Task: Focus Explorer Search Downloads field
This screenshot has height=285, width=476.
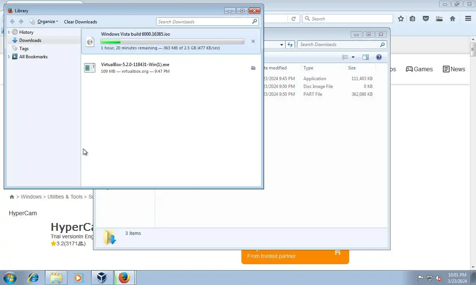Action: pyautogui.click(x=342, y=45)
